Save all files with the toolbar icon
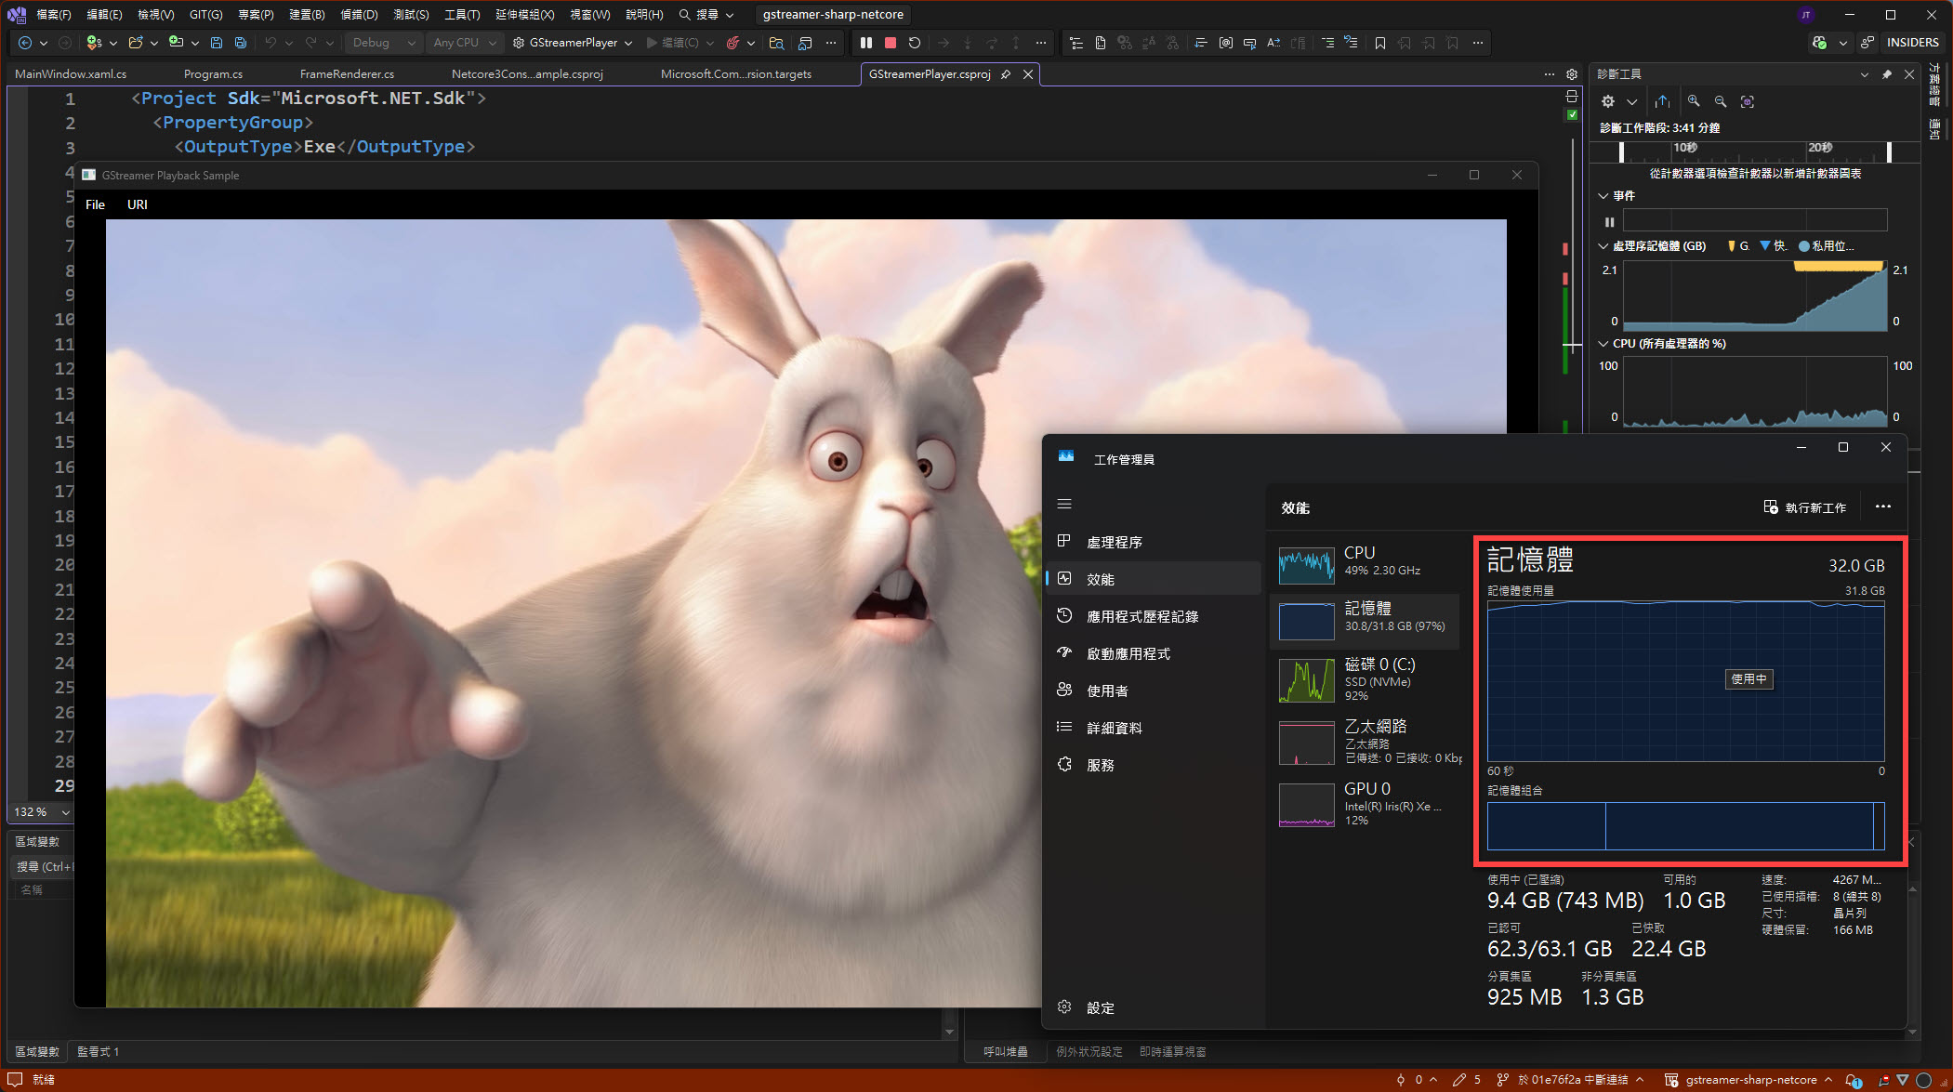Image resolution: width=1953 pixels, height=1092 pixels. pyautogui.click(x=241, y=43)
